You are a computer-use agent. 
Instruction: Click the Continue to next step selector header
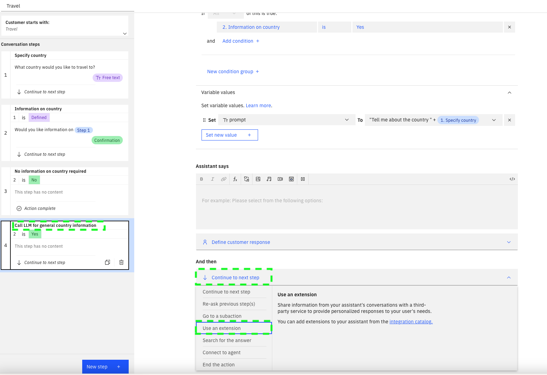tap(357, 278)
